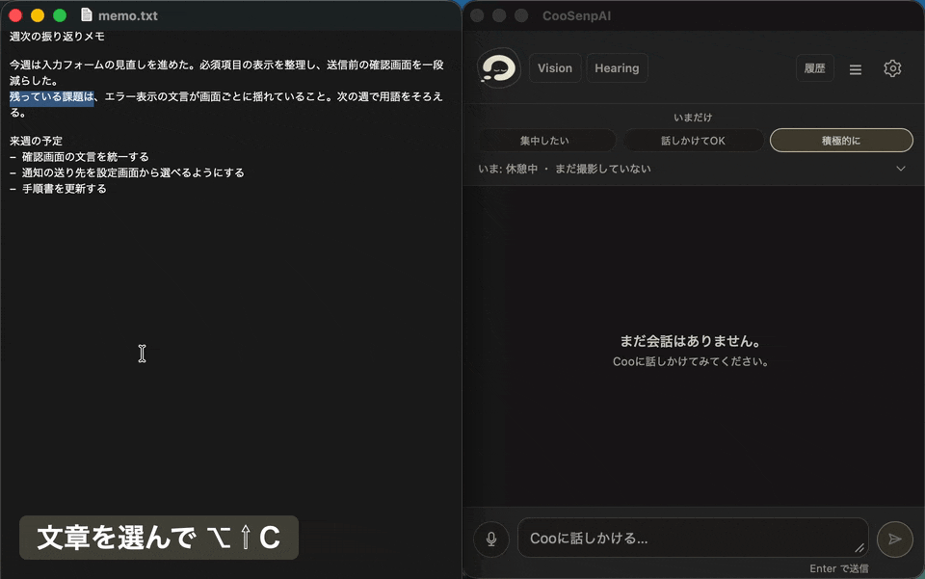Expand the status row chevron
The height and width of the screenshot is (579, 925).
tap(901, 169)
